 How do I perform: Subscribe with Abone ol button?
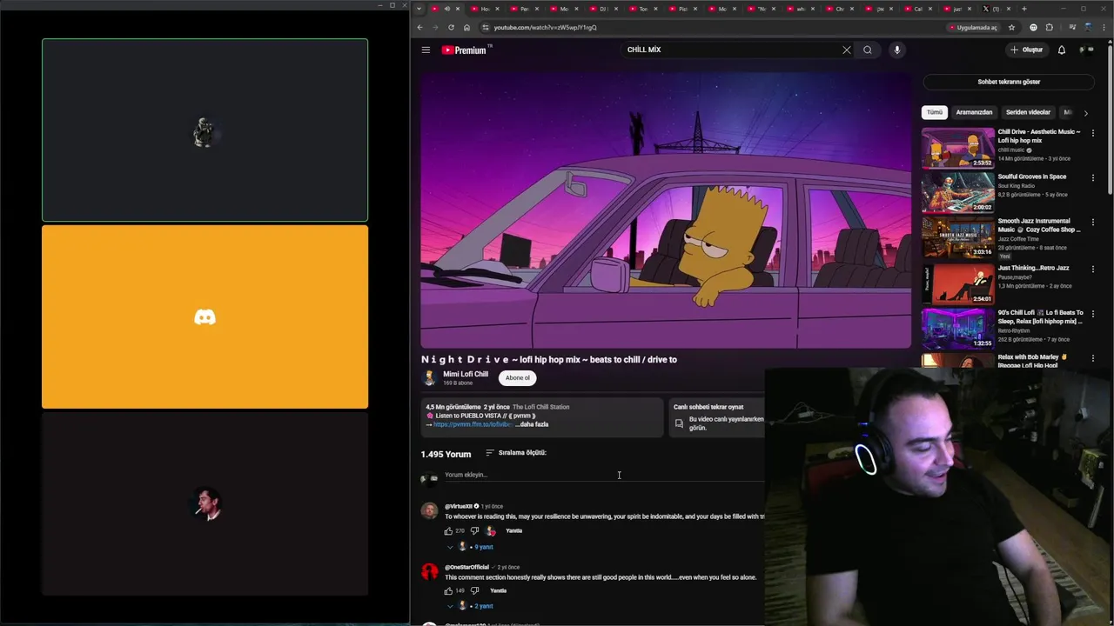click(x=518, y=377)
